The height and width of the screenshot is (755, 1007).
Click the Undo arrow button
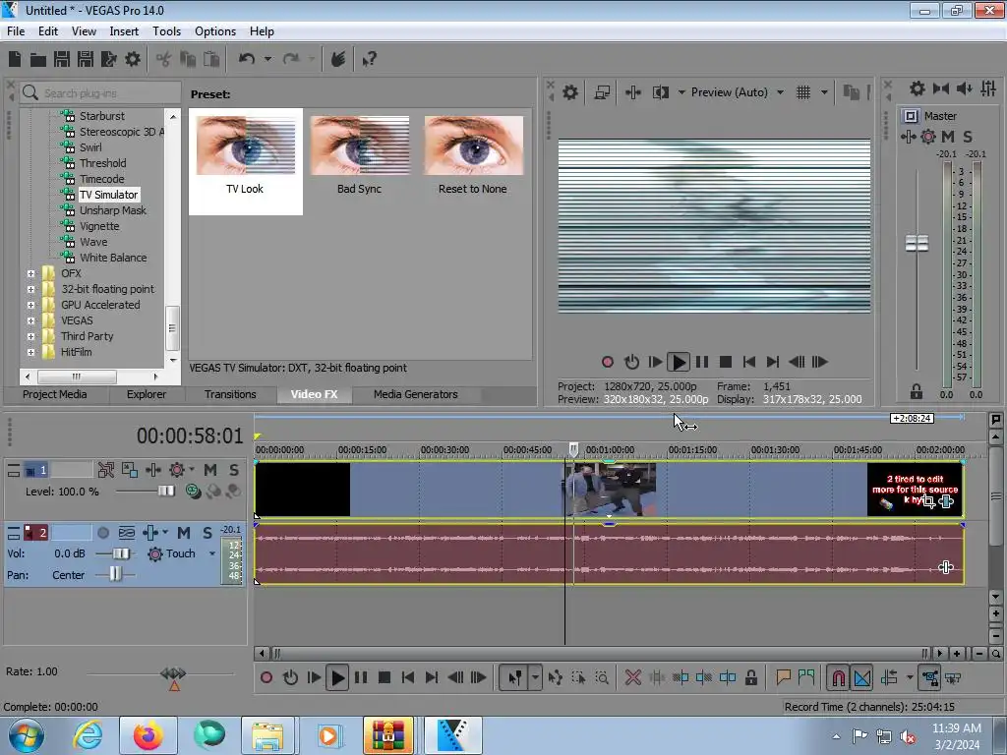(x=247, y=59)
